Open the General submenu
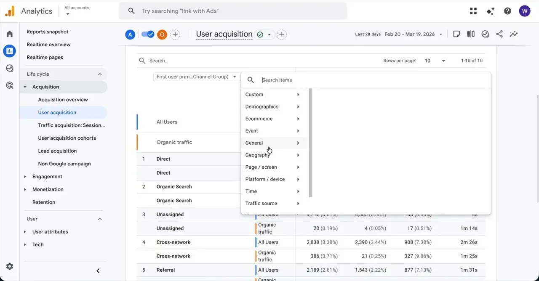 point(274,143)
